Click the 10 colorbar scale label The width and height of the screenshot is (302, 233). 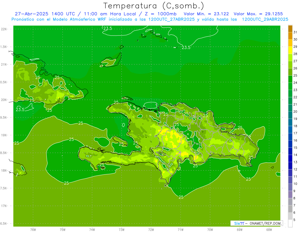click(x=295, y=183)
